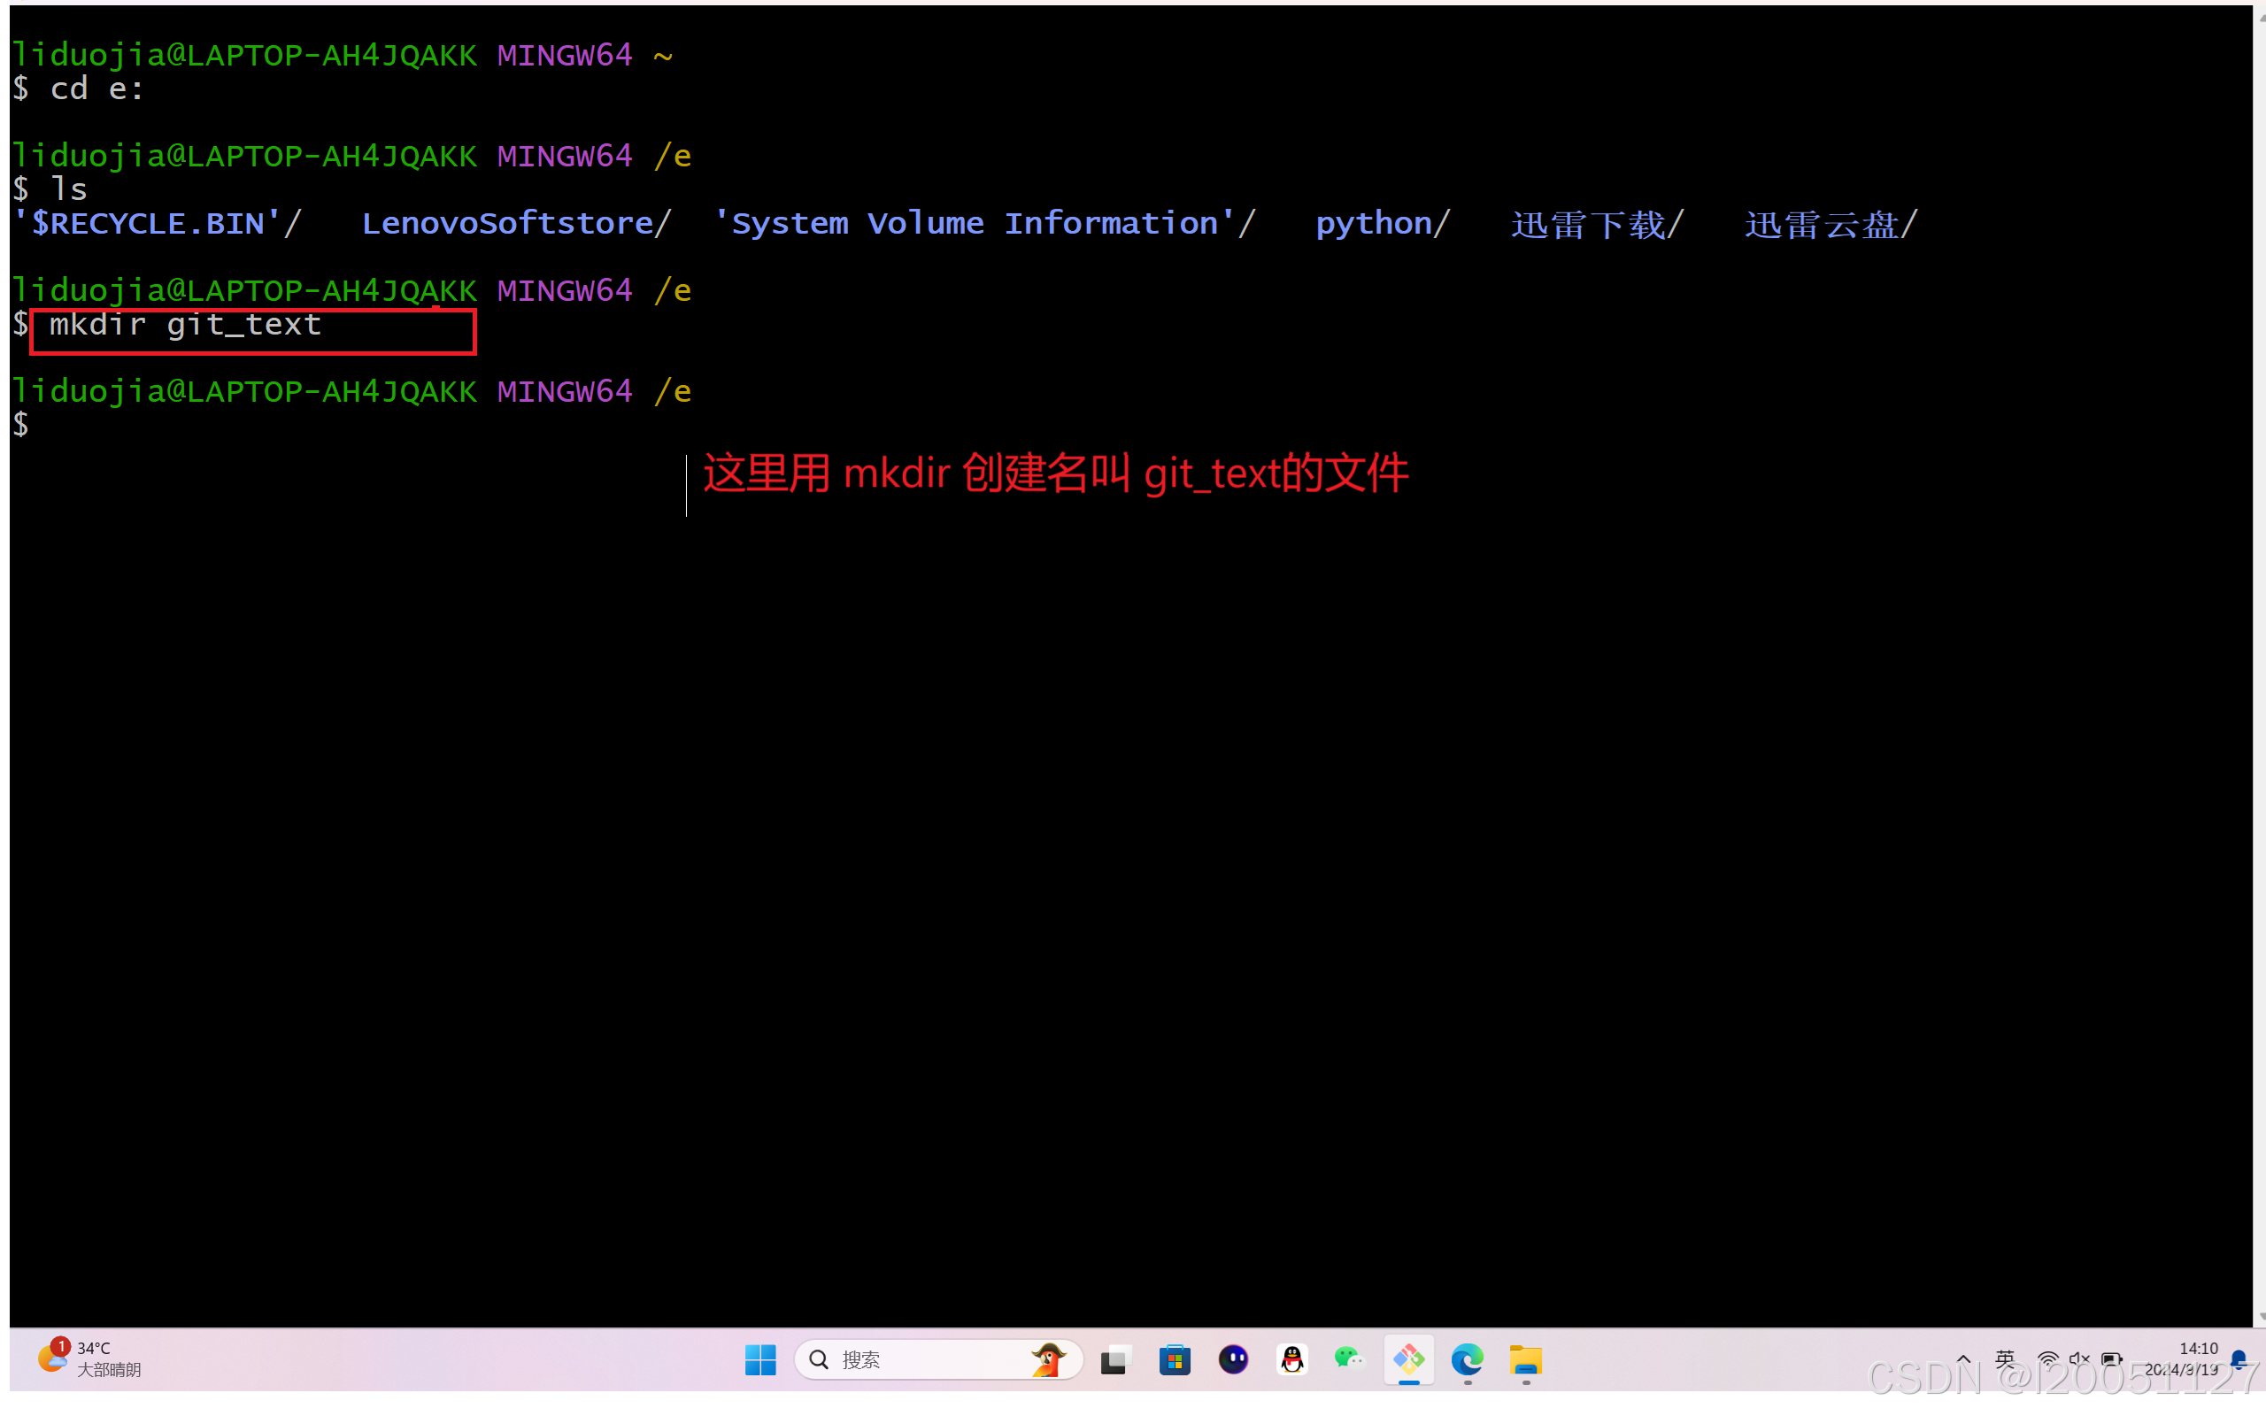This screenshot has width=2266, height=1416.
Task: Click the muted volume speaker icon
Action: coord(2079,1360)
